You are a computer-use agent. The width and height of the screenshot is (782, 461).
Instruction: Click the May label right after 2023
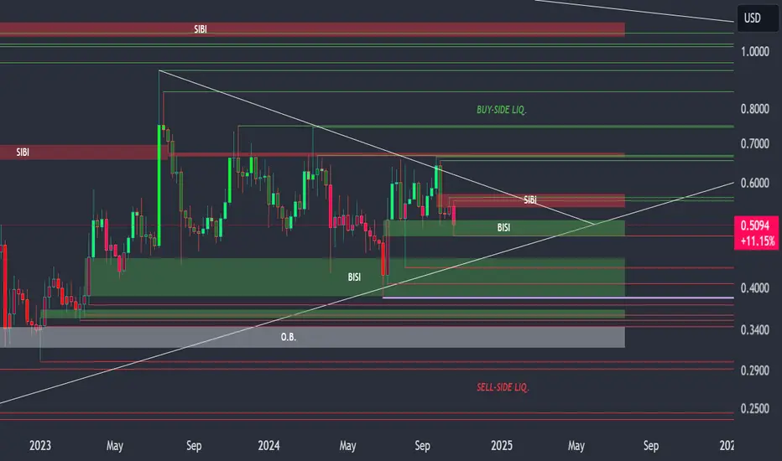pos(115,446)
